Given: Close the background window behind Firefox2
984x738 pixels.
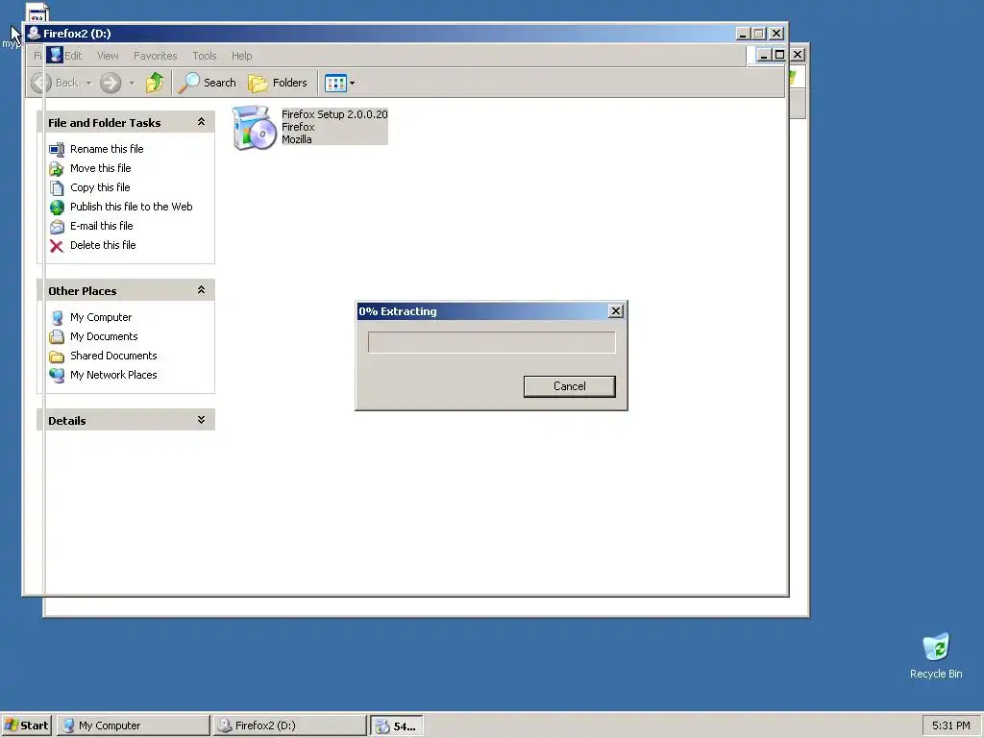Looking at the screenshot, I should coord(797,55).
